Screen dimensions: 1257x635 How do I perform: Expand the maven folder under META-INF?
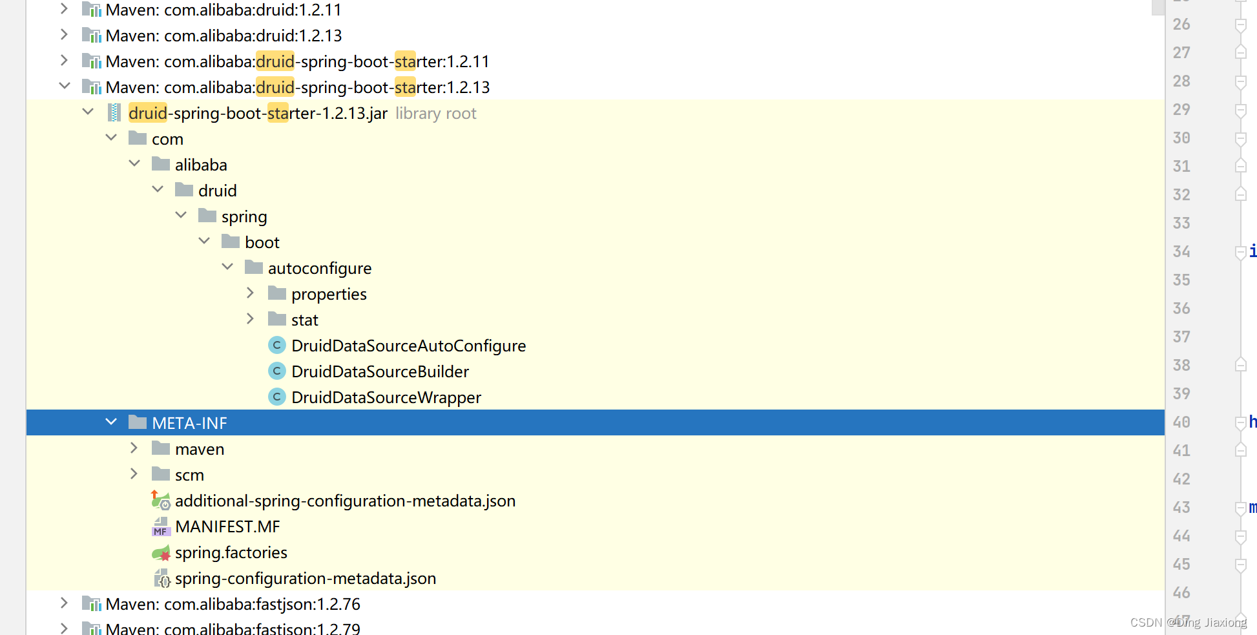(x=134, y=448)
